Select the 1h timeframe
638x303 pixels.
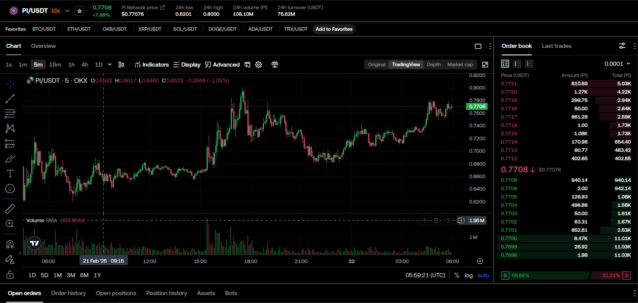tap(71, 65)
